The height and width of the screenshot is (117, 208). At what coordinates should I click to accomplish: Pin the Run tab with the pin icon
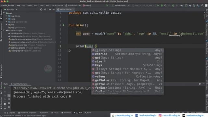[x=5, y=109]
